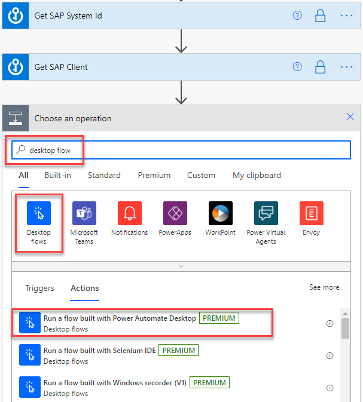Expand the Get SAP Client step

(x=181, y=67)
